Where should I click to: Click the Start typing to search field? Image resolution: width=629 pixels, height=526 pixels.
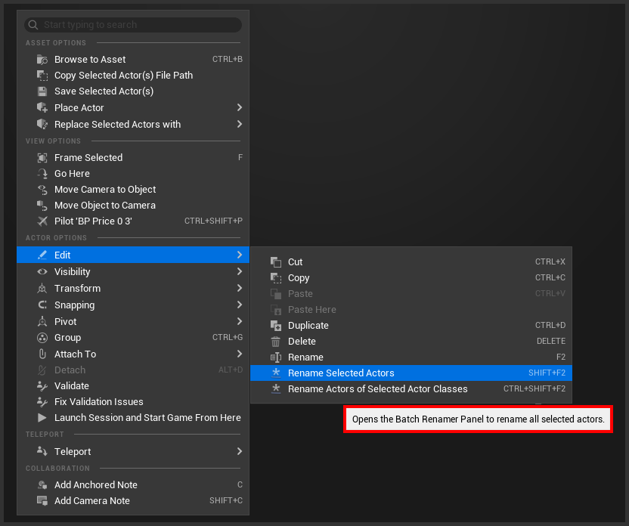(133, 25)
